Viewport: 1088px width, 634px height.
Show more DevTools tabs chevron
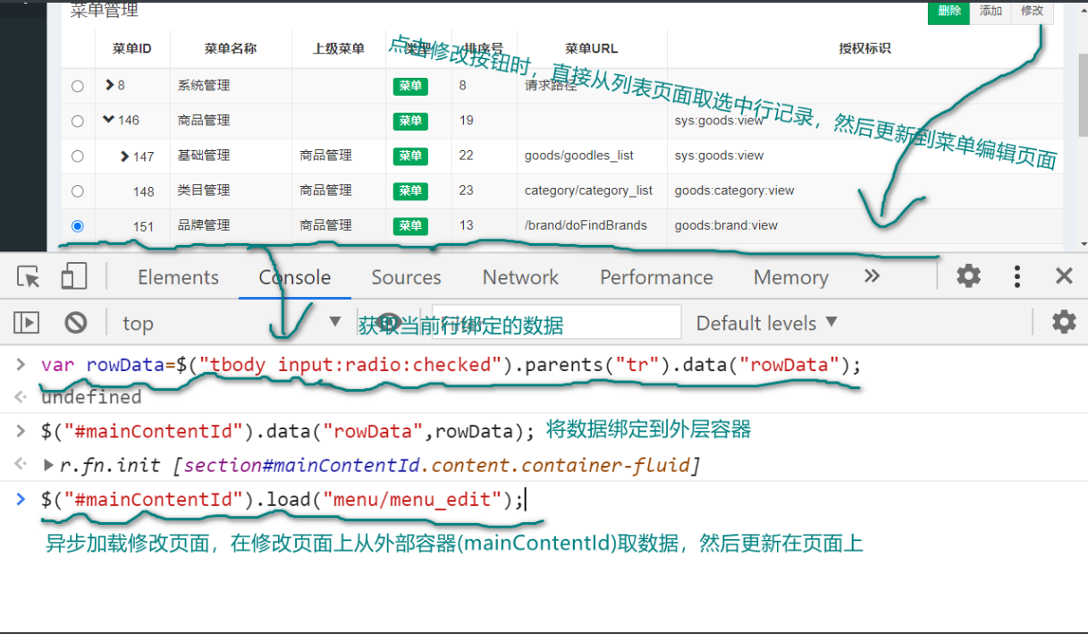click(x=873, y=276)
